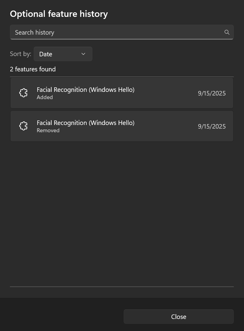Viewport: 244px width, 331px height.
Task: Click the puzzle piece icon on the Removed entry
Action: click(23, 126)
